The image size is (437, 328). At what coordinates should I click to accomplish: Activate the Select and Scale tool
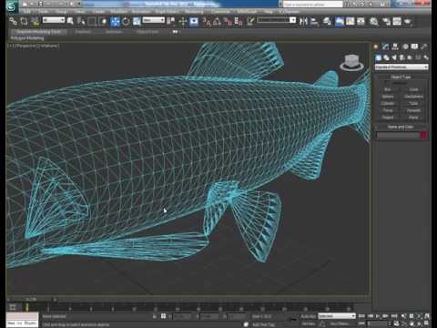point(137,21)
